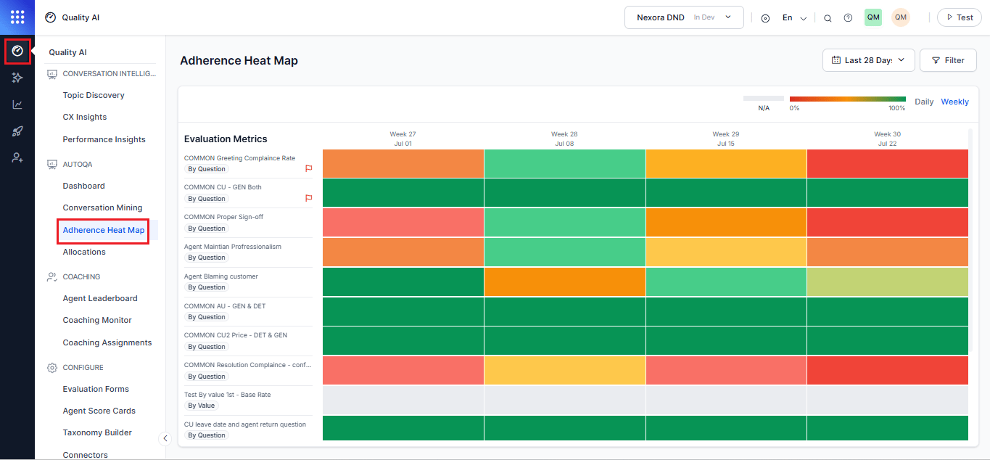
Task: Select Adherence Heat Map menu item
Action: pyautogui.click(x=104, y=230)
